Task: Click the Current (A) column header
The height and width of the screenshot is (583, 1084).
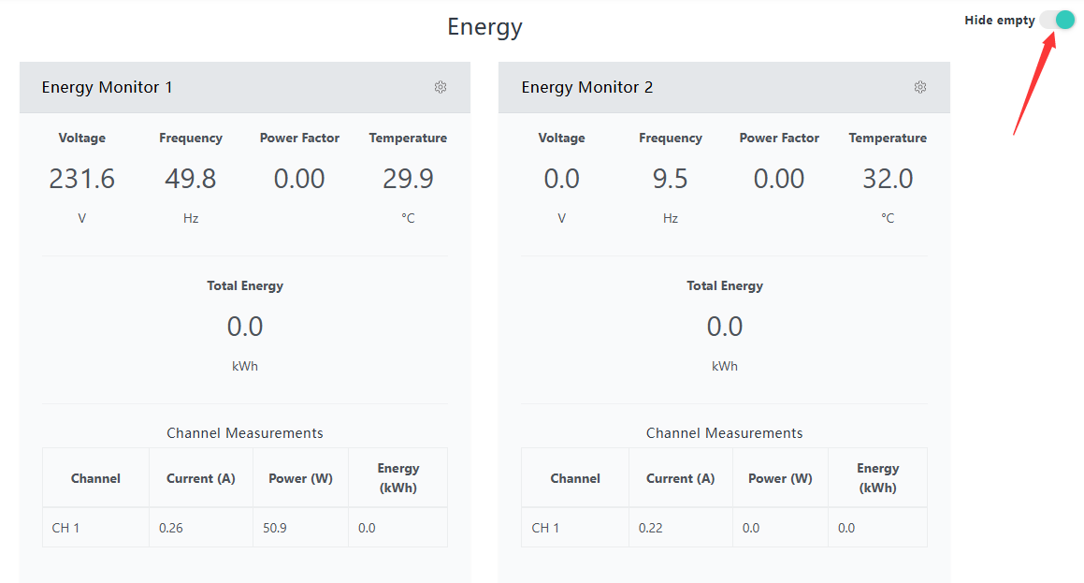Action: [x=200, y=477]
